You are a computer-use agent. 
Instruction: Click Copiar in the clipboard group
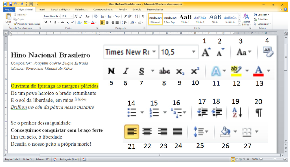[x=19, y=19]
